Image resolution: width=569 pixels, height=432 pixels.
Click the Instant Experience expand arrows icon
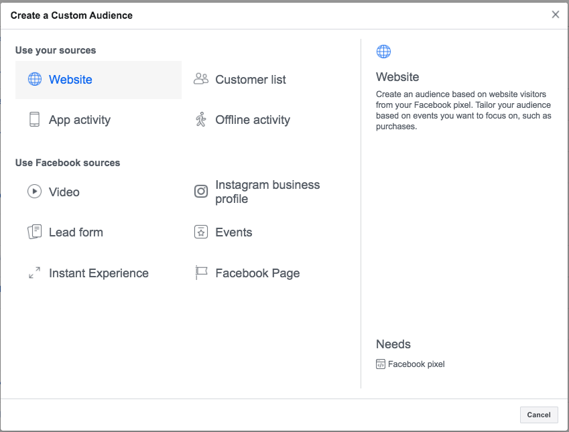(x=34, y=273)
